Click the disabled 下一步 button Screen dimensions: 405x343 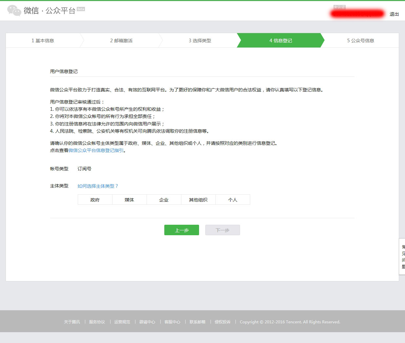click(223, 230)
